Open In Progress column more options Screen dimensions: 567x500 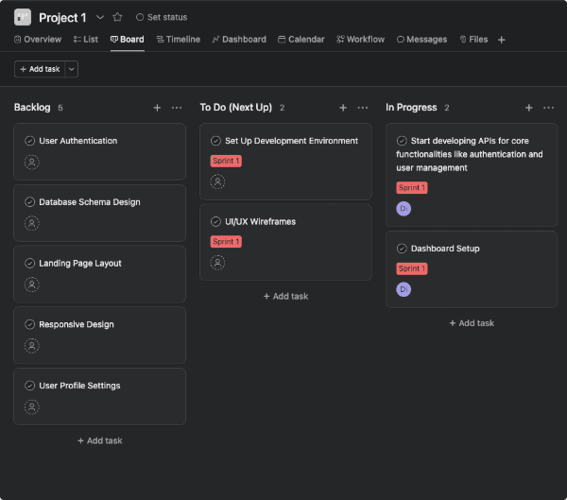click(548, 108)
